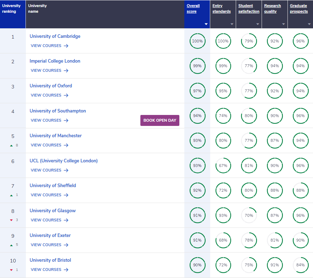Image resolution: width=313 pixels, height=278 pixels.
Task: Open the UCL (University College London) link
Action: coord(63,161)
